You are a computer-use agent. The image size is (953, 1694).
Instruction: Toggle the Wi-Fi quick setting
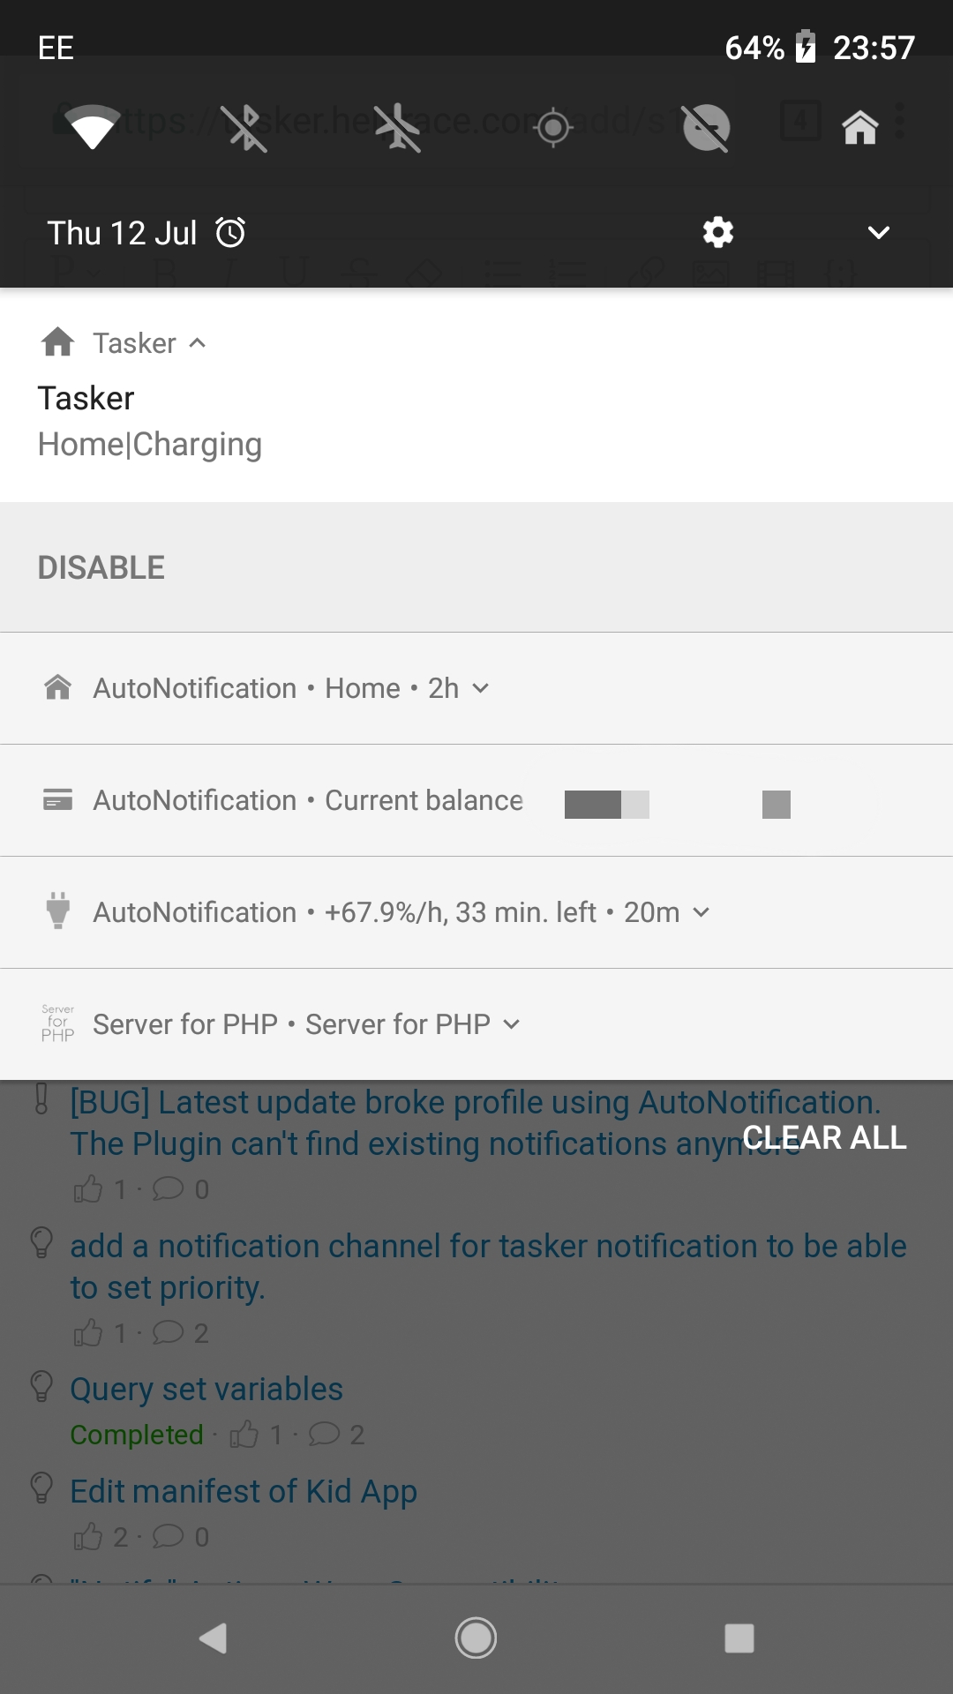click(93, 128)
